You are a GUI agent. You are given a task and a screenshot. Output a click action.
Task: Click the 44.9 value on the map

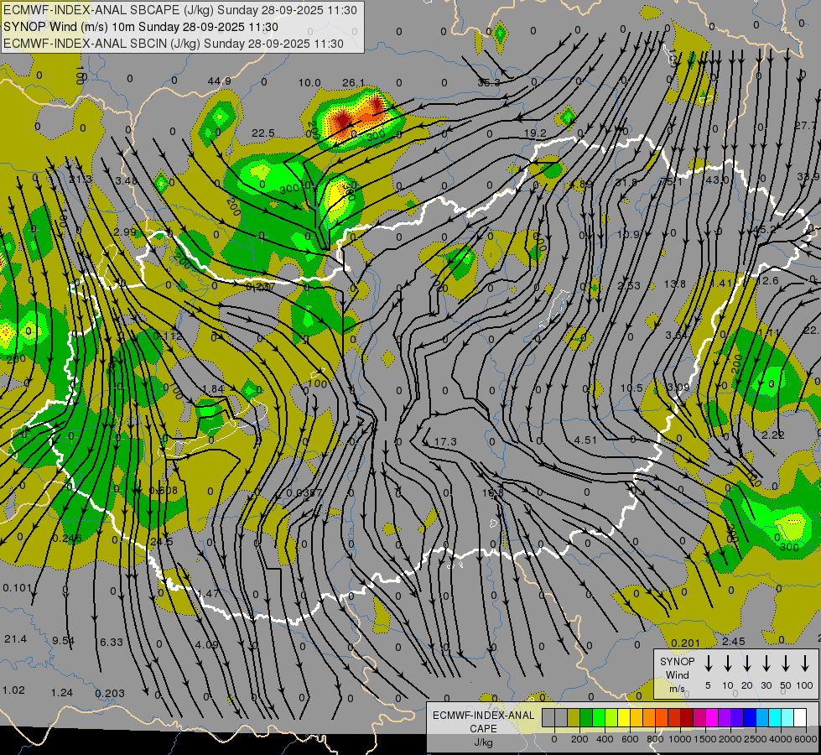tap(219, 81)
